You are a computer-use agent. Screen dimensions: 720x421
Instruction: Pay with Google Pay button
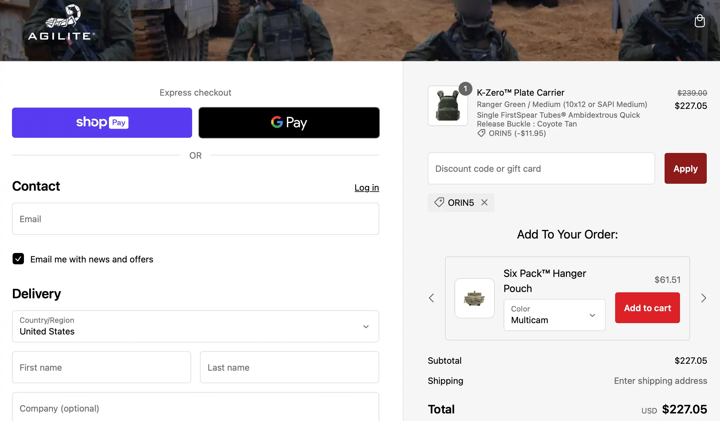pos(289,123)
